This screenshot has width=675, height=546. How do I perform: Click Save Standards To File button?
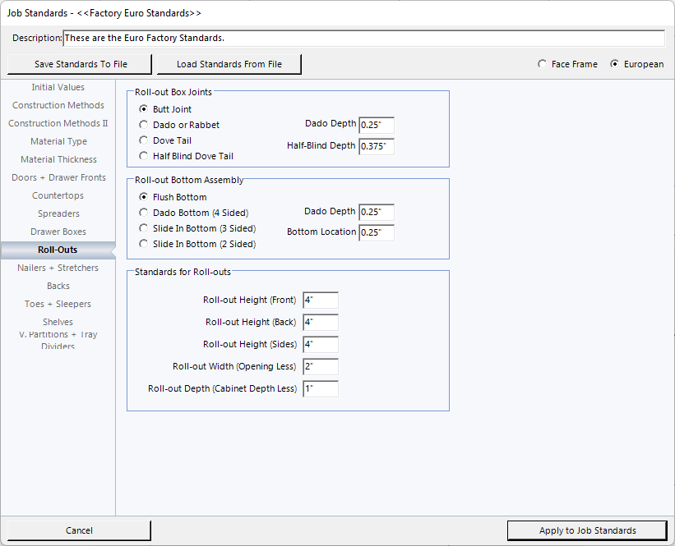coord(81,64)
